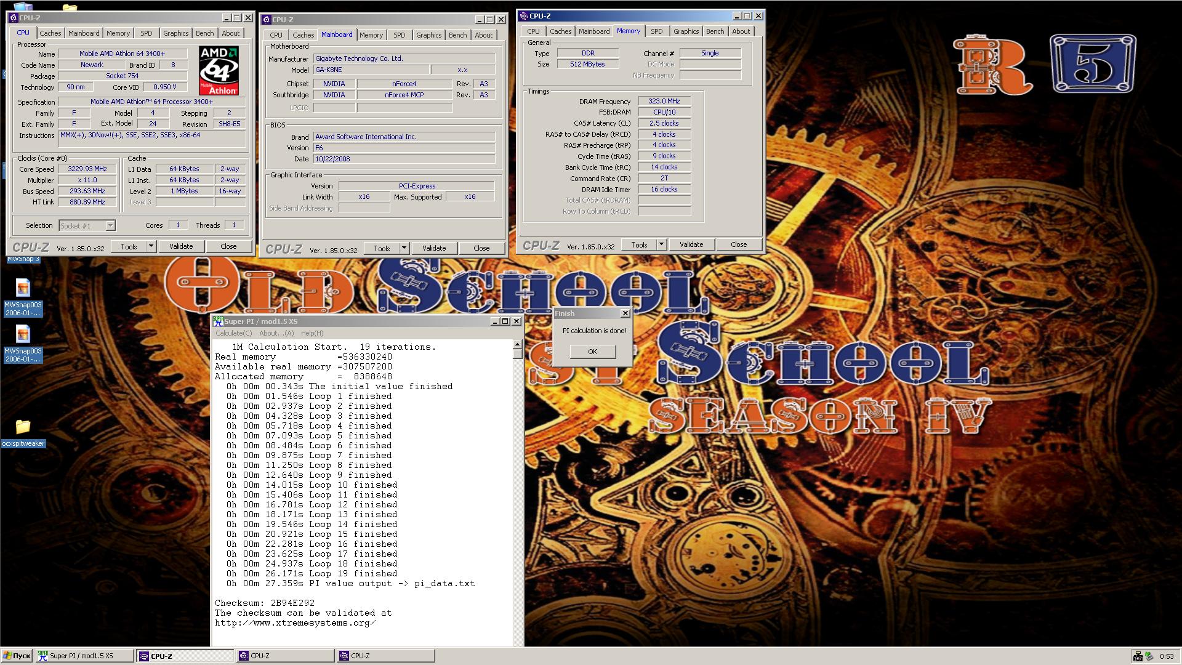Click the Command Rate 2T field
The width and height of the screenshot is (1182, 665).
[x=664, y=178]
